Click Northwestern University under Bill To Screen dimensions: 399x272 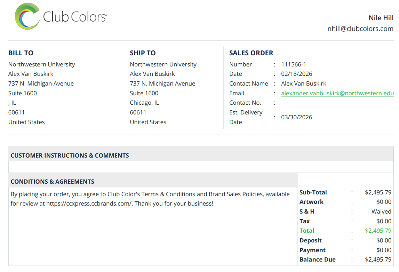[x=42, y=65]
